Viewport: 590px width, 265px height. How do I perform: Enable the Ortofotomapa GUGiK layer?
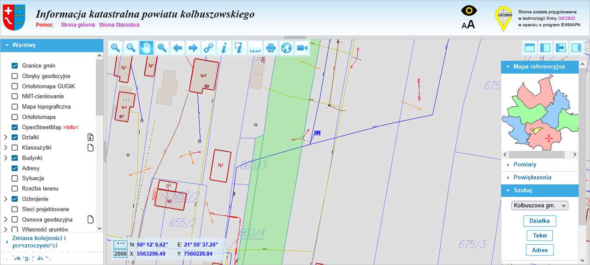(x=15, y=86)
